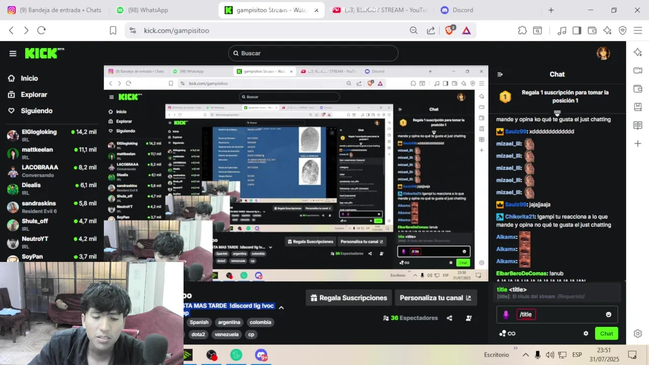Open the page zoom magnifier icon
Viewport: 649px width, 365px height.
[414, 30]
